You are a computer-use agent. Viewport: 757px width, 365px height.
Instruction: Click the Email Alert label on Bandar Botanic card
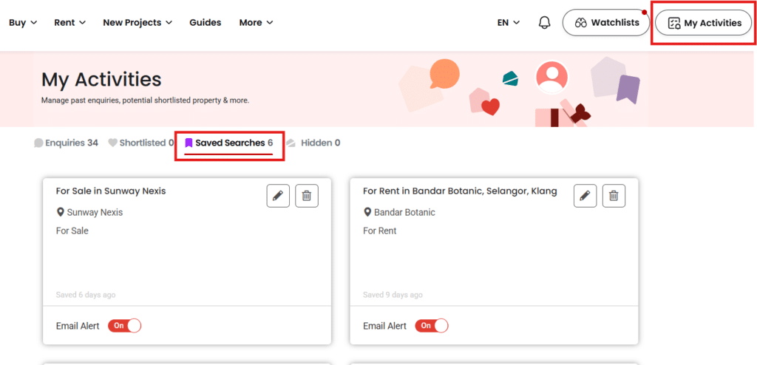click(x=384, y=327)
